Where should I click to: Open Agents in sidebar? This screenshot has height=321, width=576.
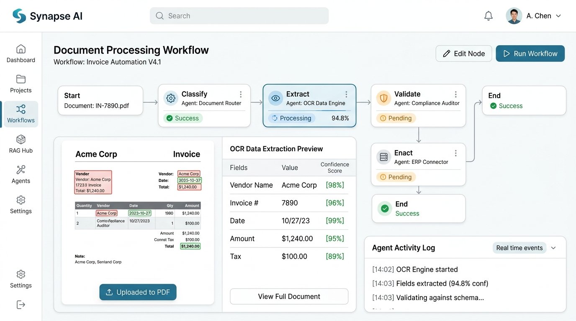21,174
